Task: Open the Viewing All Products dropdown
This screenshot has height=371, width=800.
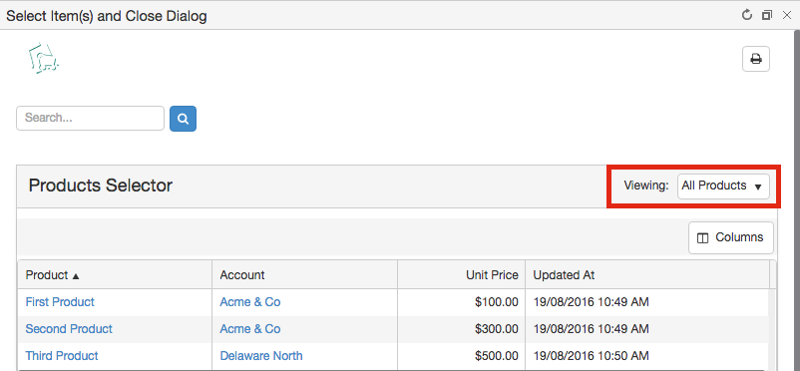Action: [723, 185]
